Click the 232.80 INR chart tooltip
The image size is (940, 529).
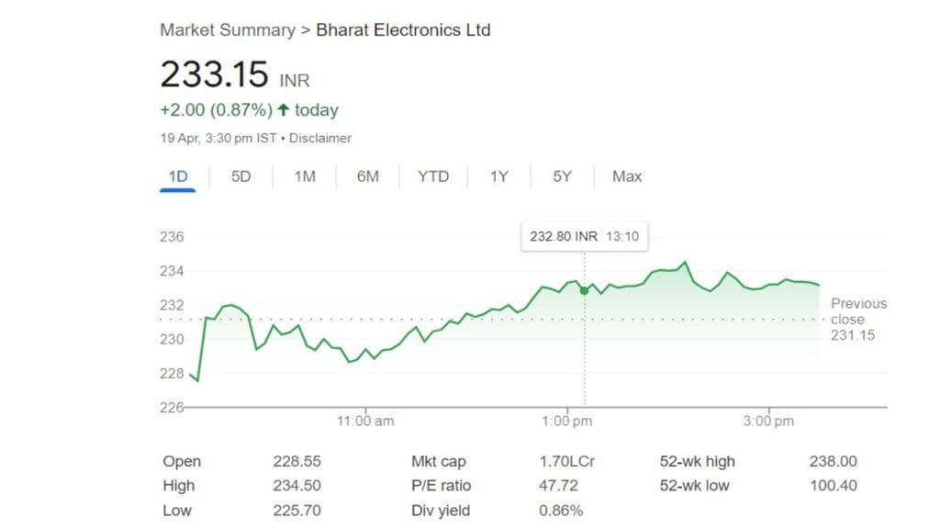pyautogui.click(x=584, y=236)
